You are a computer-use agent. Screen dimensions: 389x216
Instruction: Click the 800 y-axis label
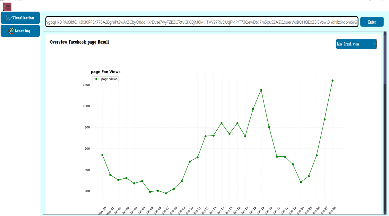(87, 127)
